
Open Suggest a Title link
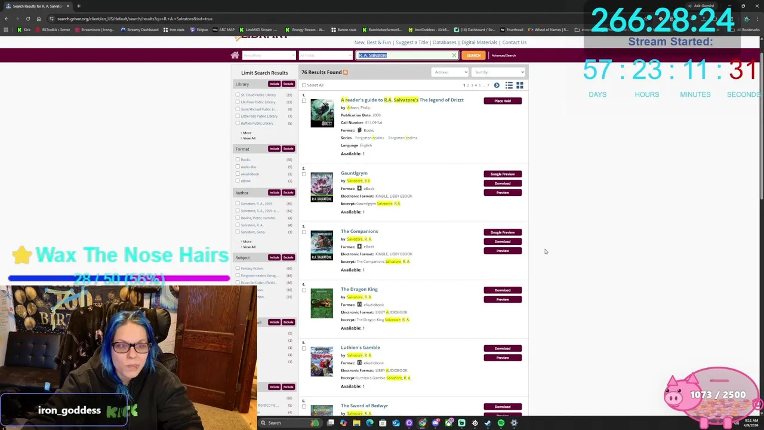412,42
